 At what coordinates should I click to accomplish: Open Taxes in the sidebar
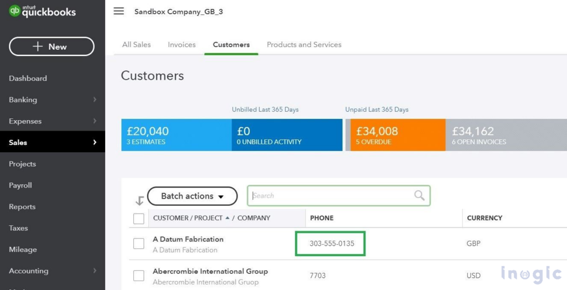click(x=18, y=228)
